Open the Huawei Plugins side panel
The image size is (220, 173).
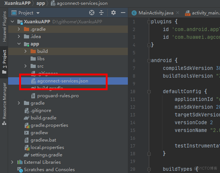(x=4, y=26)
